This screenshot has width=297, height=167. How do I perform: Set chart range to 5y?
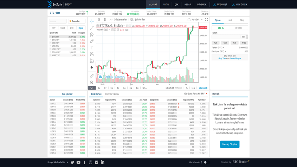[x=99, y=88]
